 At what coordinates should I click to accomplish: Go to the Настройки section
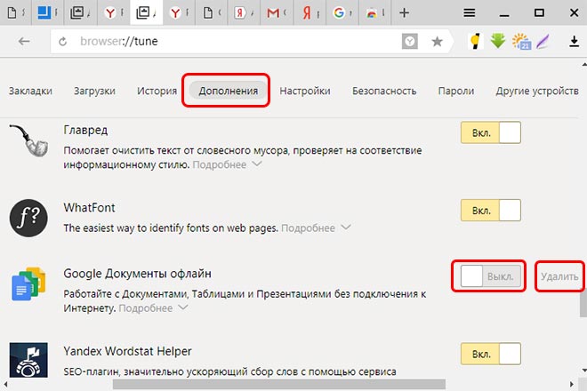(x=305, y=91)
